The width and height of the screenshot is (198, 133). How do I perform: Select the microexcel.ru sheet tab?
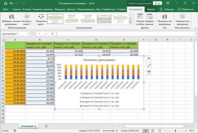[x=29, y=126]
